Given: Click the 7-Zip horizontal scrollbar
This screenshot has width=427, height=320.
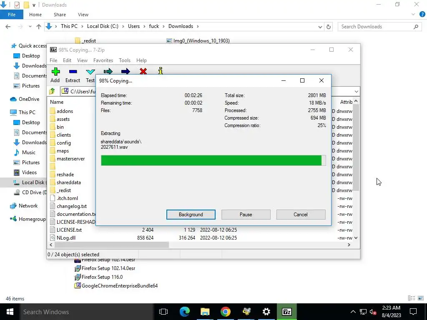Looking at the screenshot, I should click(x=112, y=245).
